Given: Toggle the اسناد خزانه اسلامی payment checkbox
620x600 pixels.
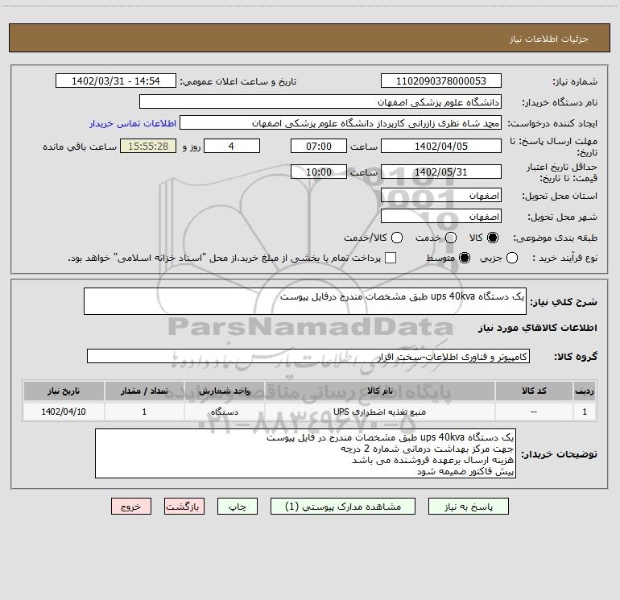Looking at the screenshot, I should point(391,258).
